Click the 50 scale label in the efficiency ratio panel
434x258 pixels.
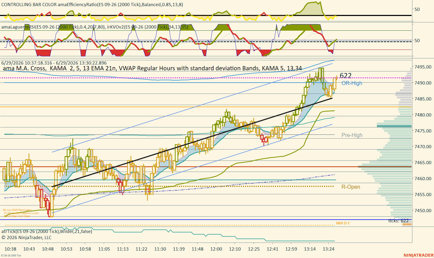pos(417,9)
